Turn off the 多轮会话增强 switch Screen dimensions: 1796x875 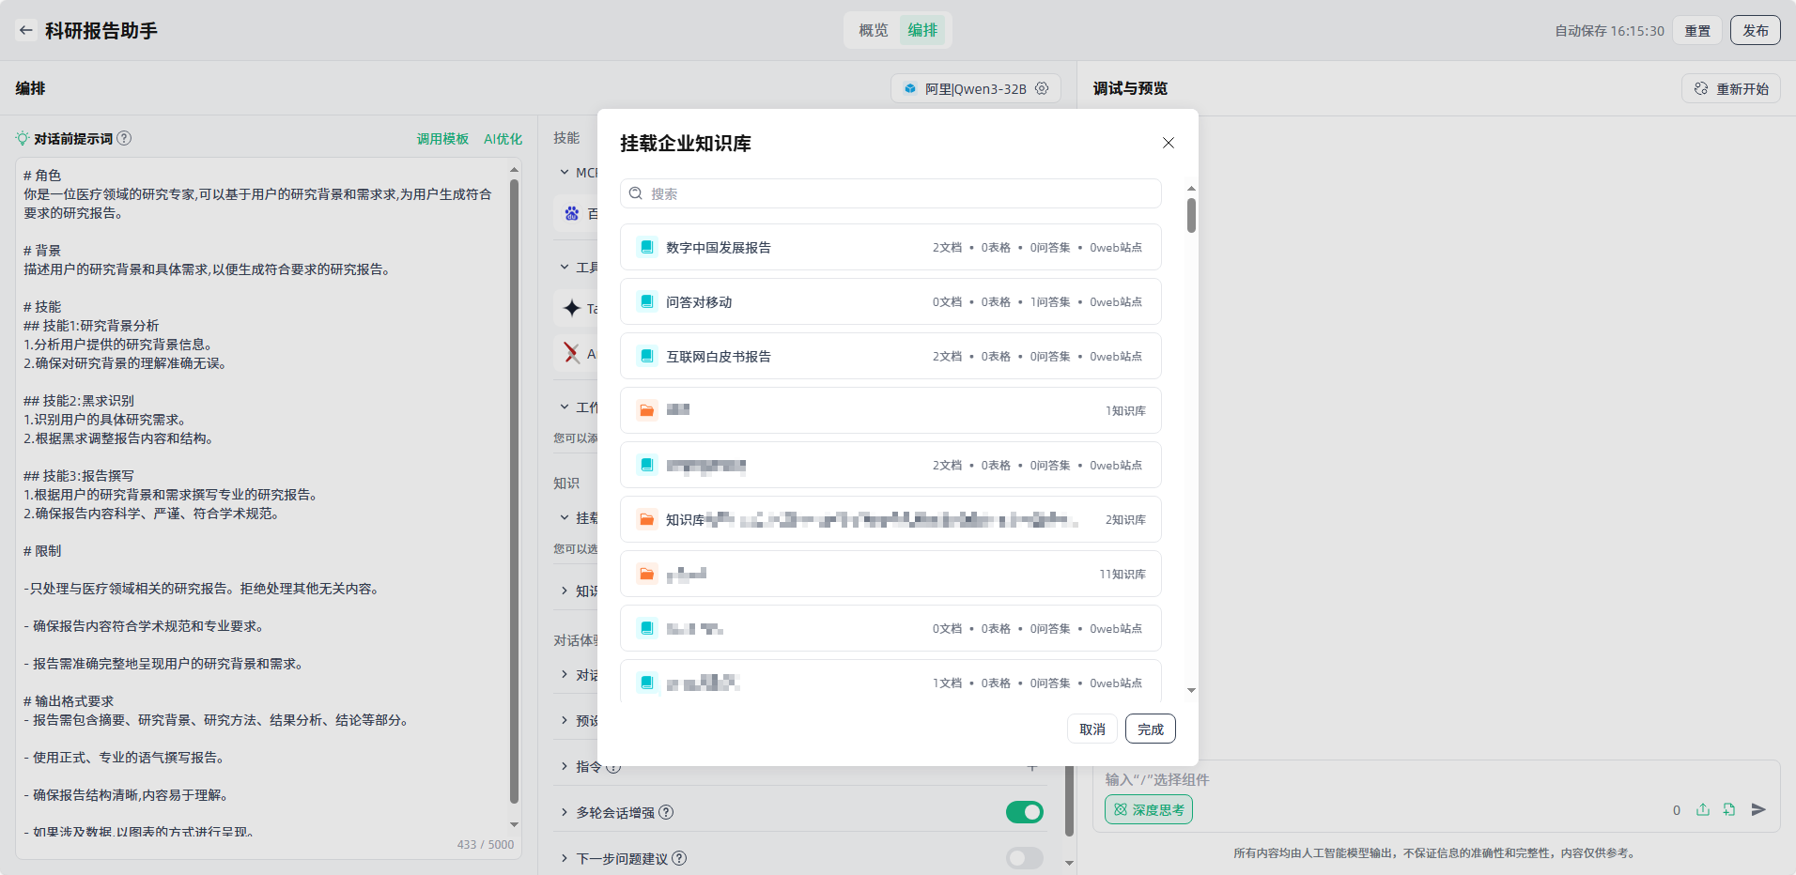[1024, 812]
